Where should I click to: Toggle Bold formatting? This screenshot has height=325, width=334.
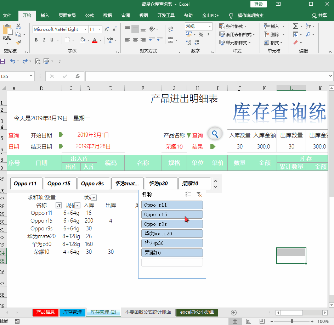36,40
